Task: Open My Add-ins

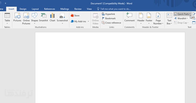Action: click(78, 21)
